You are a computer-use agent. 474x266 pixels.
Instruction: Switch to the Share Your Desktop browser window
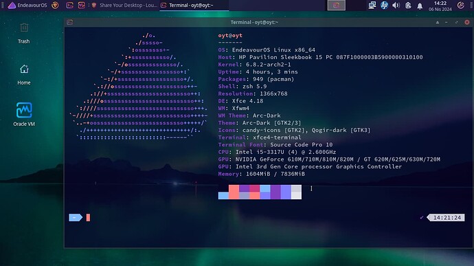[x=124, y=5]
